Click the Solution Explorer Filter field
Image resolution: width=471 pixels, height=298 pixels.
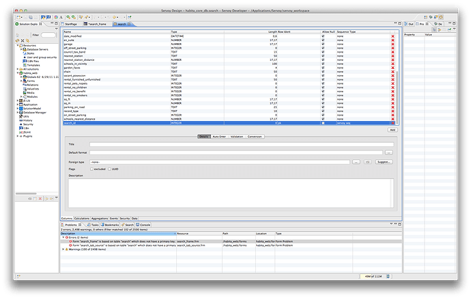48,35
